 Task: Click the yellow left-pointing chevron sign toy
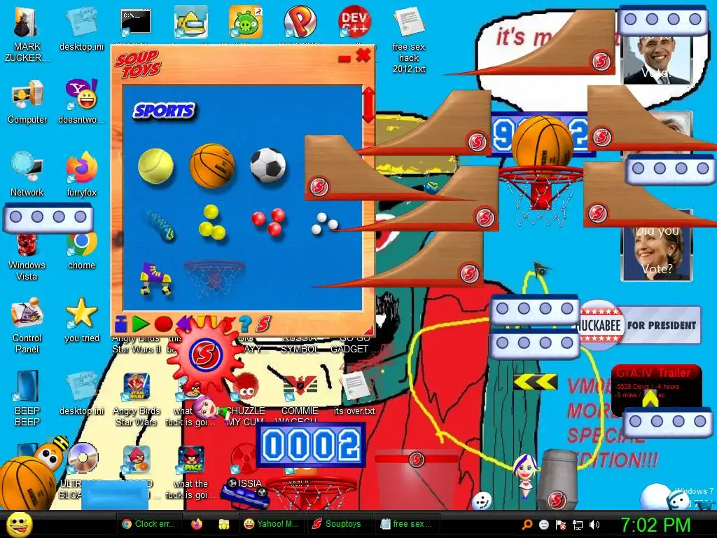pyautogui.click(x=535, y=382)
